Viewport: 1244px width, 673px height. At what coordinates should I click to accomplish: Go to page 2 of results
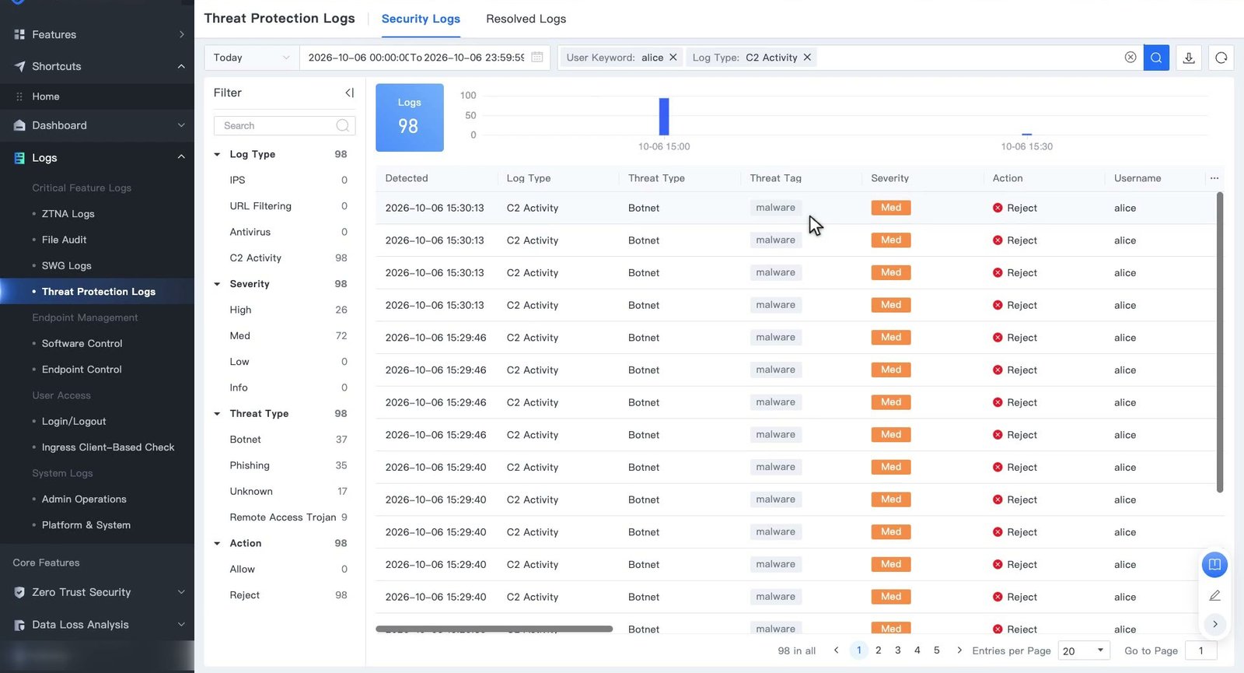pyautogui.click(x=879, y=650)
